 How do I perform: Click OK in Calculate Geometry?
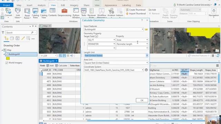coord(142,100)
